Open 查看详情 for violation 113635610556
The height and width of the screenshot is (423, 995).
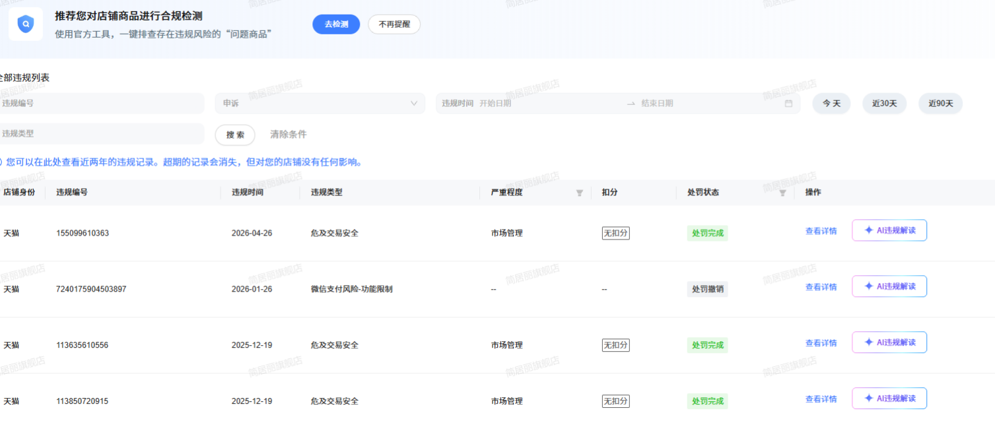click(x=821, y=344)
